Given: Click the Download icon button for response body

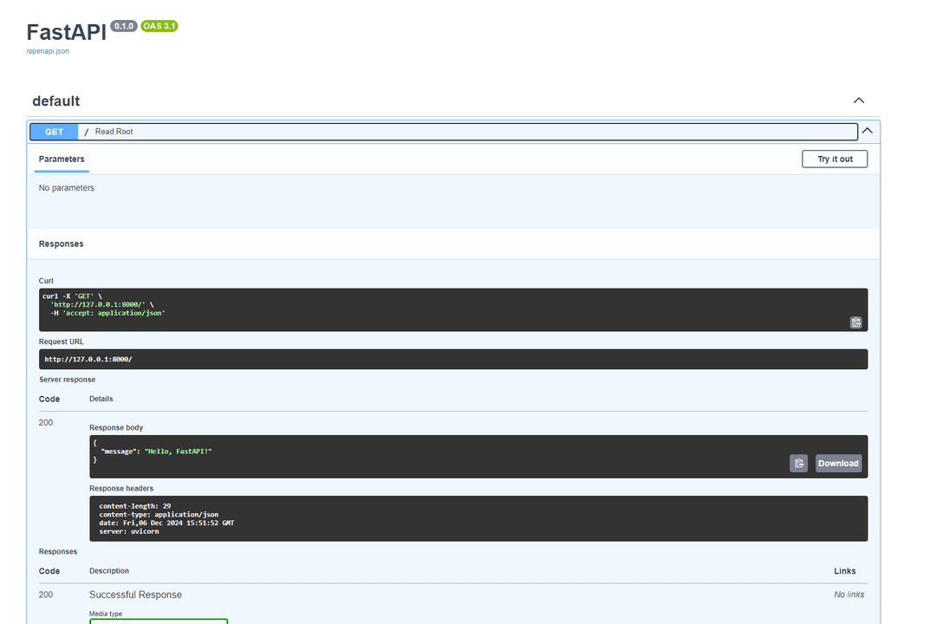Looking at the screenshot, I should pos(837,463).
